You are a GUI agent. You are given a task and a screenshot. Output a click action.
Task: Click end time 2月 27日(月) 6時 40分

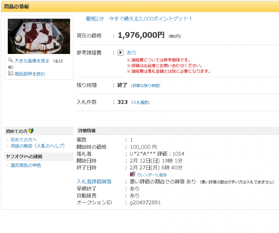click(156, 168)
